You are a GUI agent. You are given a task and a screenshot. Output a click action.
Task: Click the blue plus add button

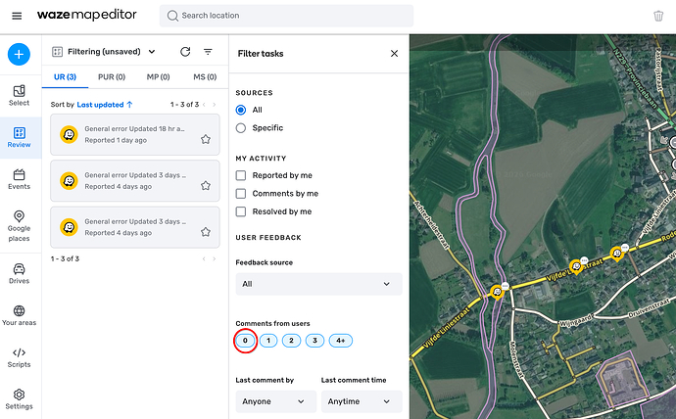[x=19, y=54]
